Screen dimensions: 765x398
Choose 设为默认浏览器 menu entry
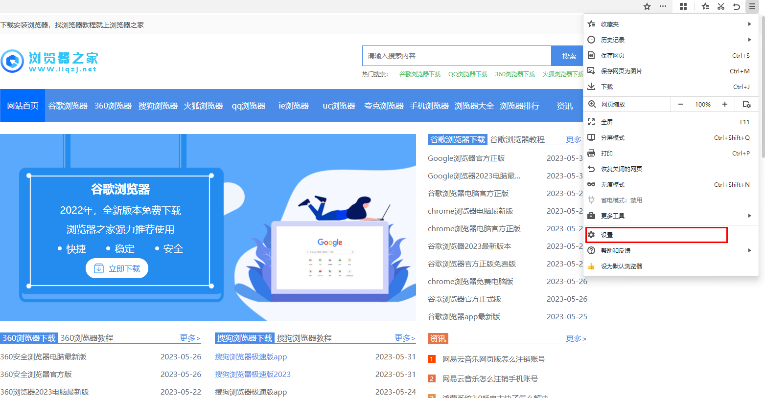point(671,266)
